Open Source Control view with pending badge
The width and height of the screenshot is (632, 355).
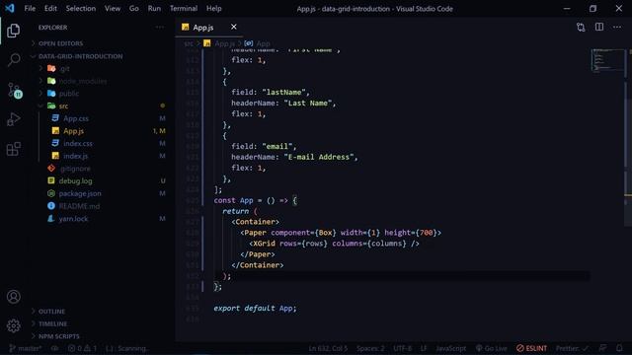click(x=15, y=90)
